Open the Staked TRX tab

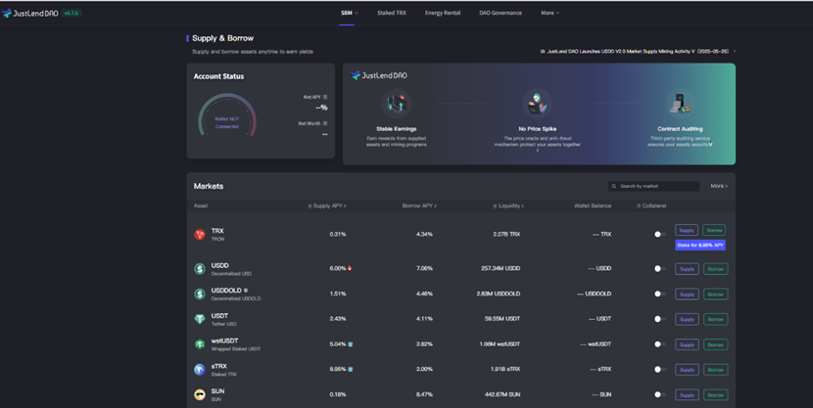[392, 14]
